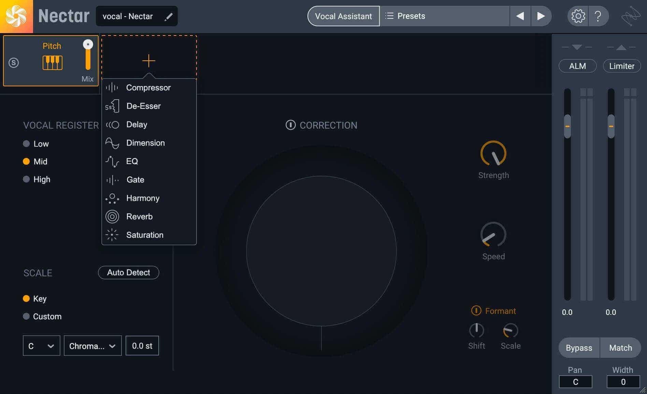Click the Dimension wave icon in menu
Screen dimensions: 647x394
click(112, 143)
